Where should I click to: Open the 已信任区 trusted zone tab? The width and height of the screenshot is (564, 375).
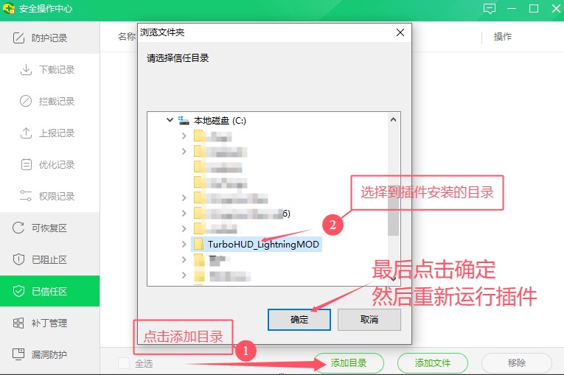49,292
